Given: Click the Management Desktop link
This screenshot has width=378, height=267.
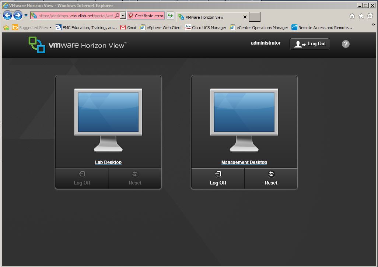Looking at the screenshot, I should 244,162.
